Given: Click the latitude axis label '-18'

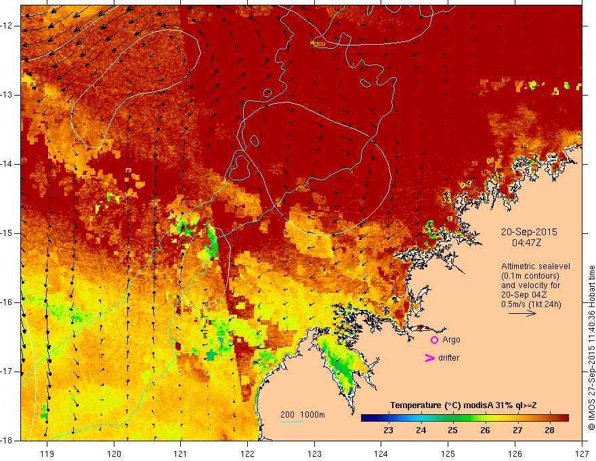Looking at the screenshot, I should tap(7, 441).
